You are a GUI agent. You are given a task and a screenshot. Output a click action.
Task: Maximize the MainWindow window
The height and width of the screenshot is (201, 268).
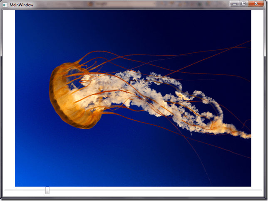click(x=243, y=4)
